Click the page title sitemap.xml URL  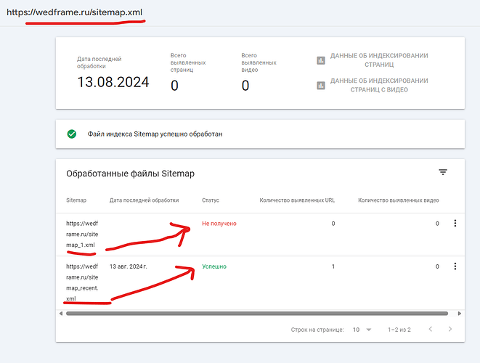(74, 12)
